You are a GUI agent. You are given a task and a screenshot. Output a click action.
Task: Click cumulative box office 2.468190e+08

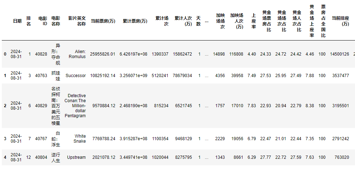(x=133, y=106)
